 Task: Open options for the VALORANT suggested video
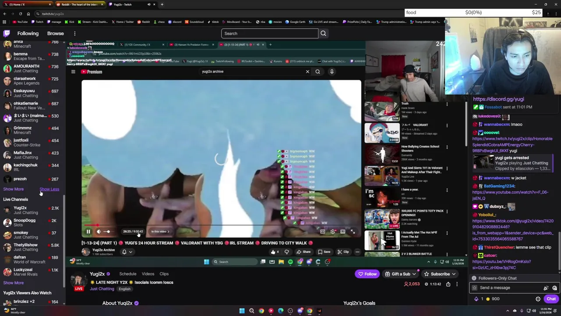447,126
